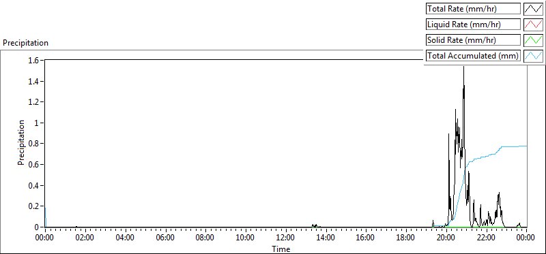This screenshot has width=546, height=254.
Task: Click the 22:00 time axis label
Action: tap(487, 238)
